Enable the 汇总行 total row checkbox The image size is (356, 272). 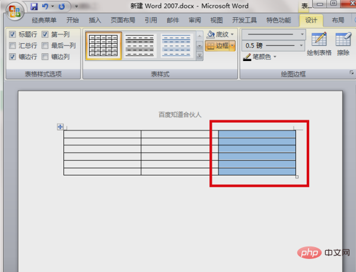point(12,46)
